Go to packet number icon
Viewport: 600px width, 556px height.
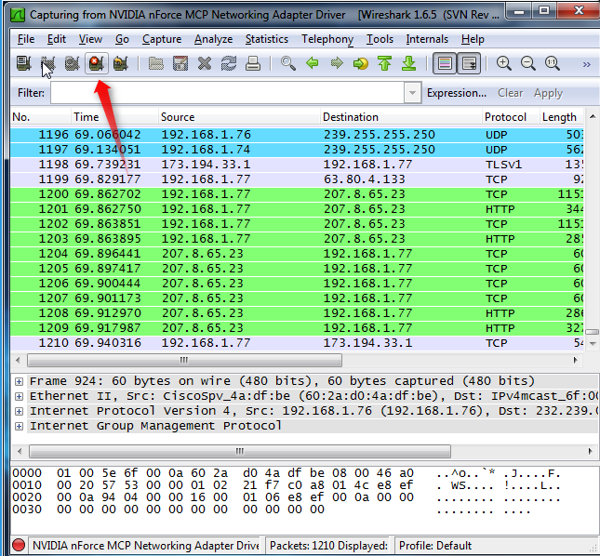coord(361,63)
